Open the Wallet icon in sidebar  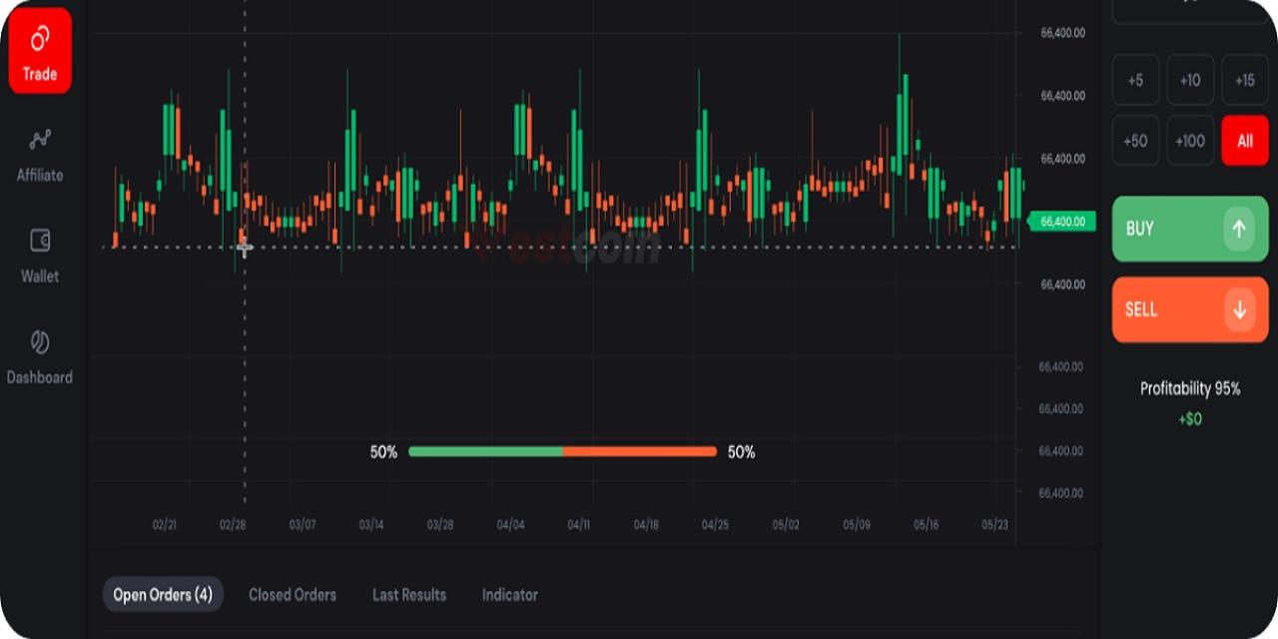(x=40, y=241)
